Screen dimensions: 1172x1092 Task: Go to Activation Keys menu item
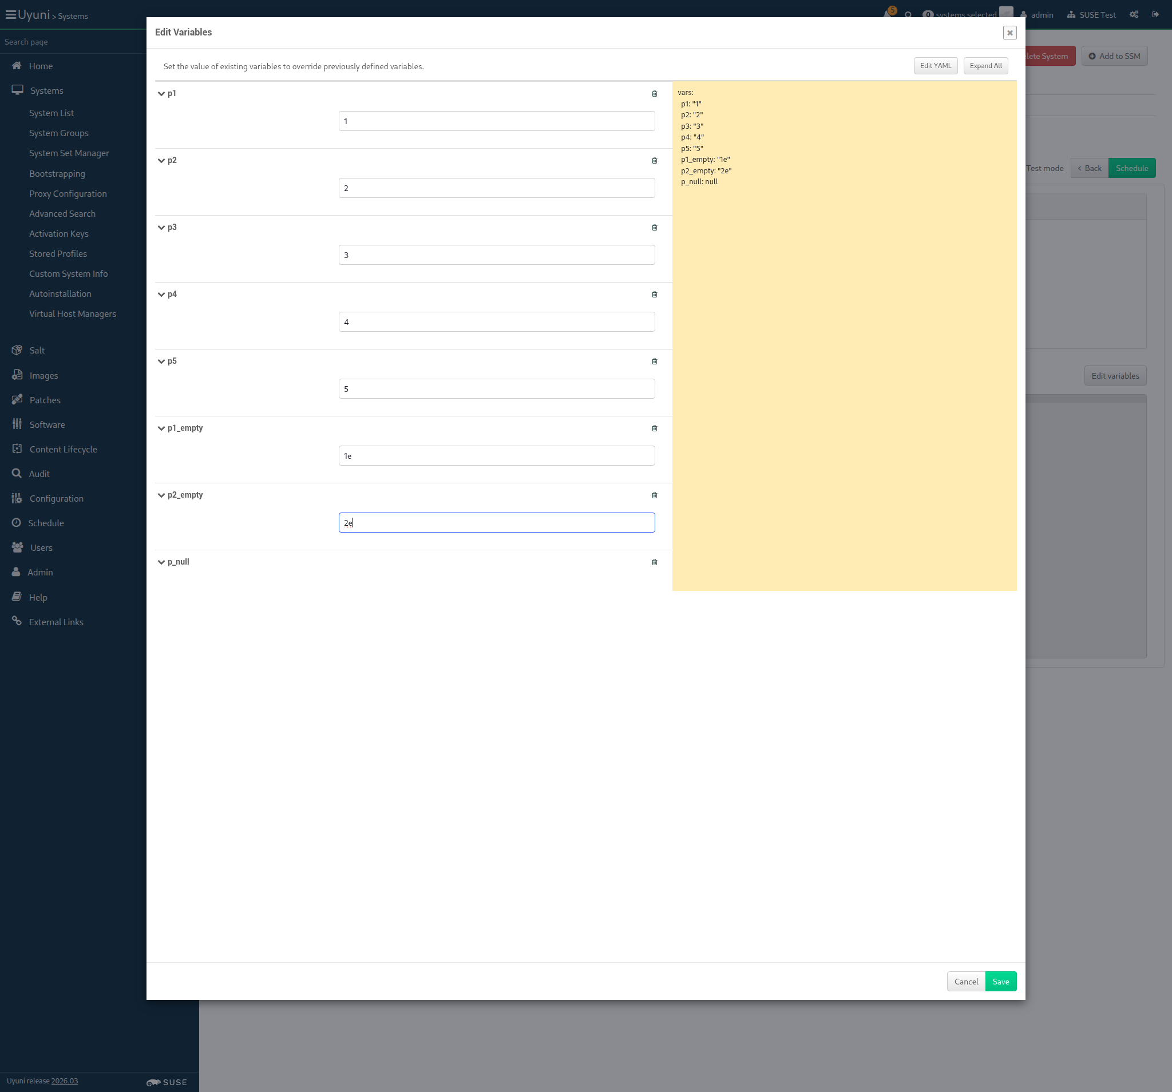pyautogui.click(x=59, y=234)
